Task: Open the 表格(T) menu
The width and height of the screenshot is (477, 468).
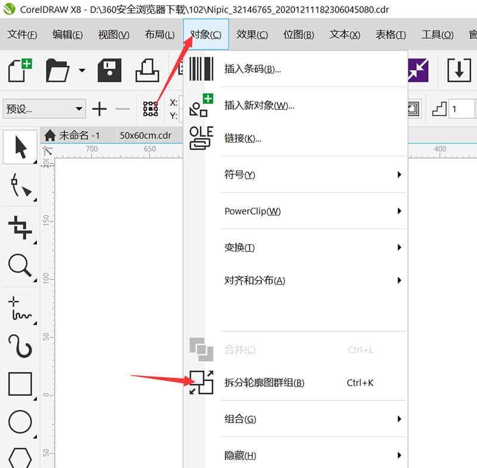Action: [391, 35]
